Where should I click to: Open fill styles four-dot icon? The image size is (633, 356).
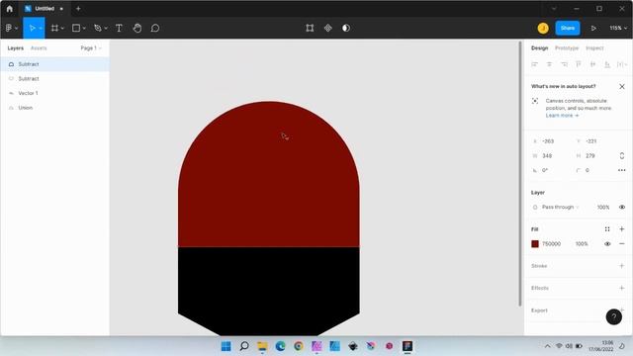[607, 229]
